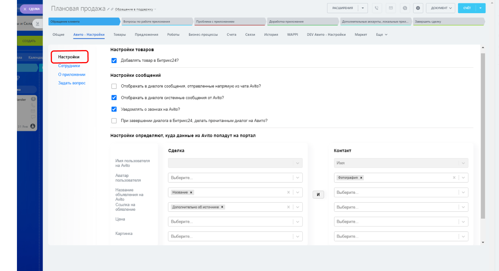Enable showing messages sent directly from Avito chat
This screenshot has height=271, width=499.
tap(114, 86)
